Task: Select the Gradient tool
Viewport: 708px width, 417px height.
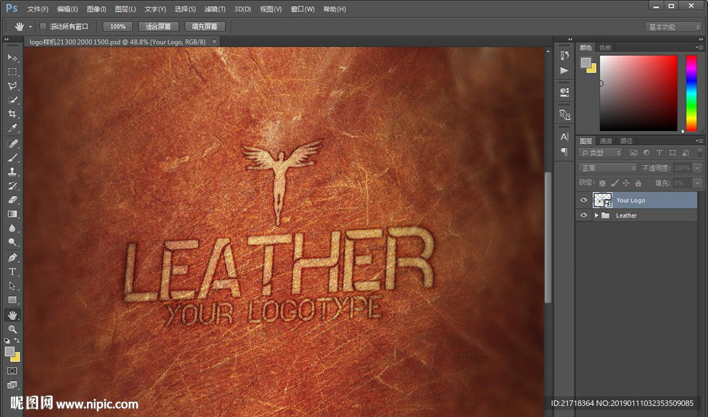Action: click(12, 214)
